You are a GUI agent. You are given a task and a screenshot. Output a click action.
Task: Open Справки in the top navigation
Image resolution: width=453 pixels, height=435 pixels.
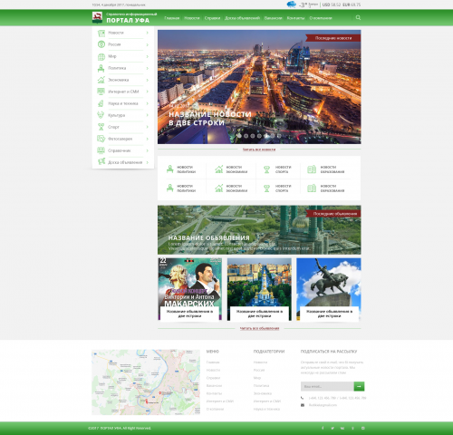(x=212, y=18)
